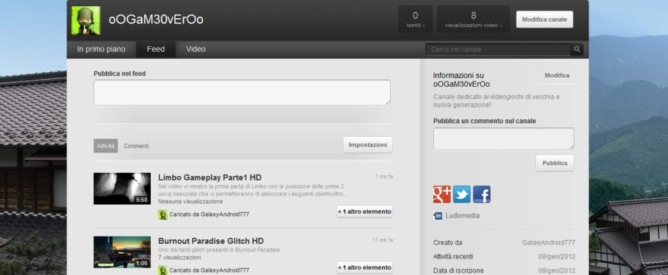Switch to the Video tab
The width and height of the screenshot is (668, 275).
tap(196, 50)
